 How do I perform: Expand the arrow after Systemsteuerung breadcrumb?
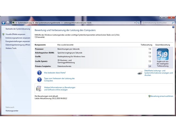click(x=33, y=23)
